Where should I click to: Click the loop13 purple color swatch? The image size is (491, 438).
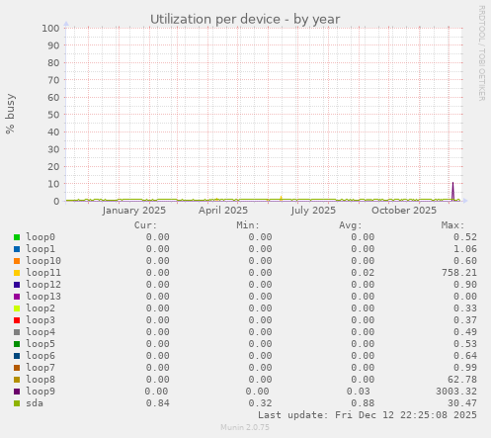coord(17,297)
